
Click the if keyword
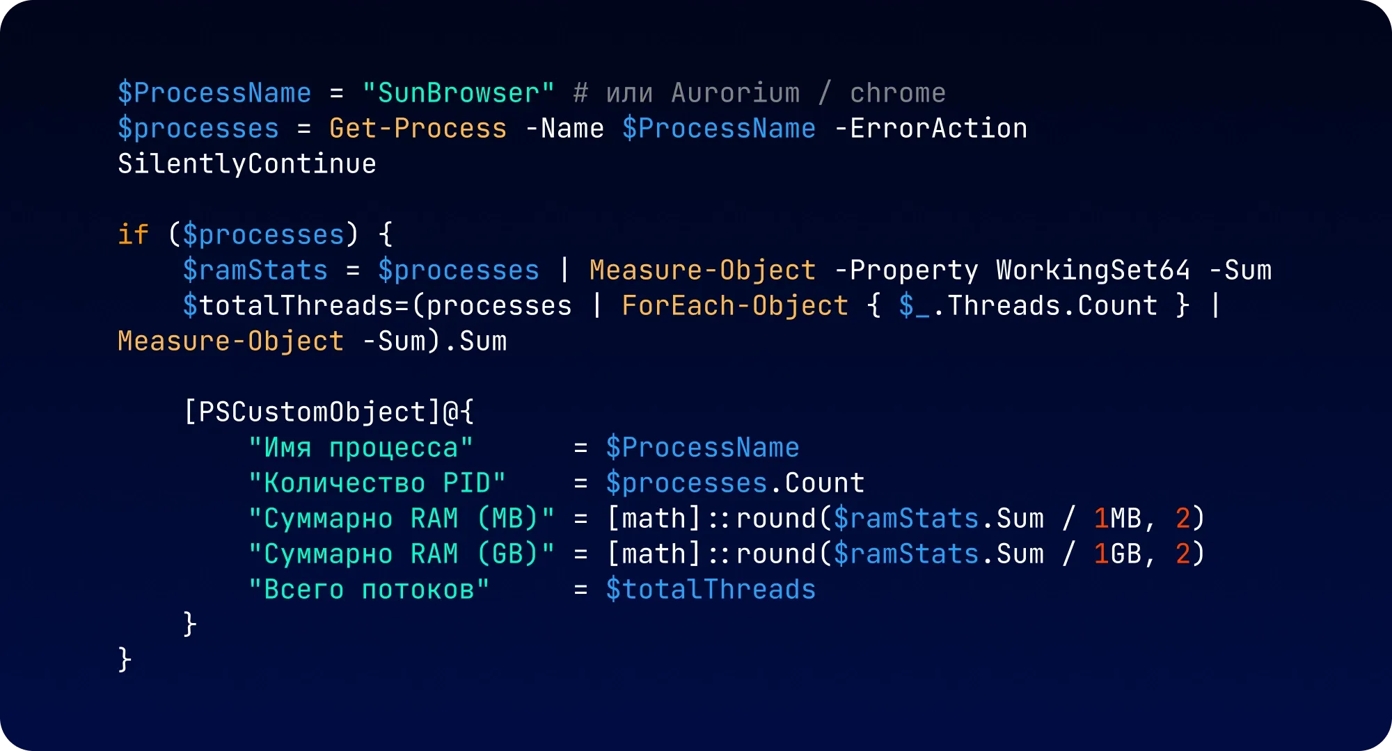coord(133,234)
